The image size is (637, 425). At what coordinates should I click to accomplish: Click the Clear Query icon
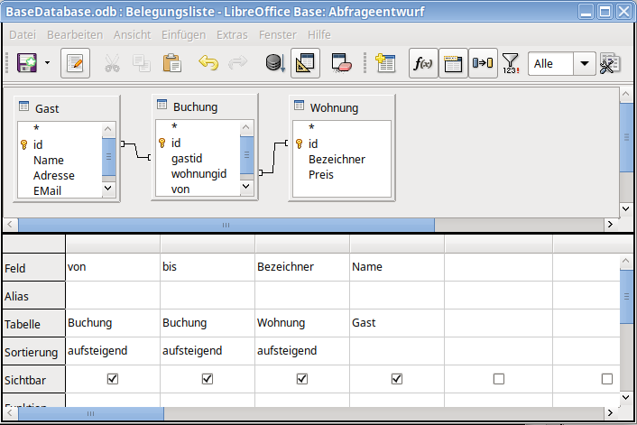pos(341,64)
